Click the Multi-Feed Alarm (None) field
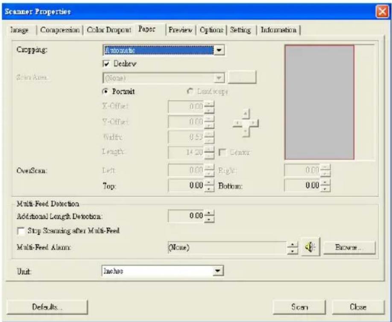The image size is (392, 322). pyautogui.click(x=228, y=248)
